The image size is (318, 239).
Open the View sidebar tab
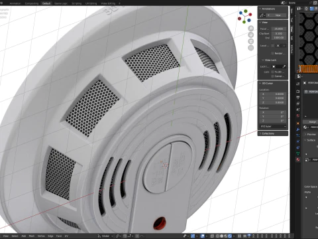tap(291, 29)
